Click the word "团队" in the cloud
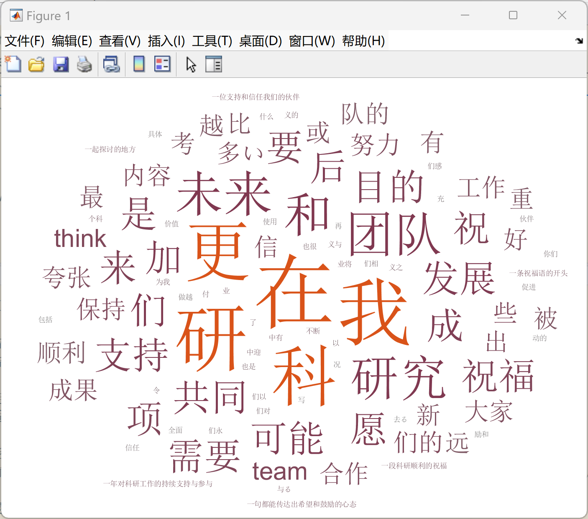Image resolution: width=588 pixels, height=519 pixels. (394, 234)
